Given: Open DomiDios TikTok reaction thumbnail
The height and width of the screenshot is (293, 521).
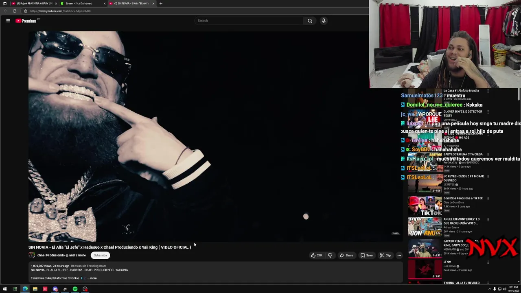Looking at the screenshot, I should click(425, 206).
